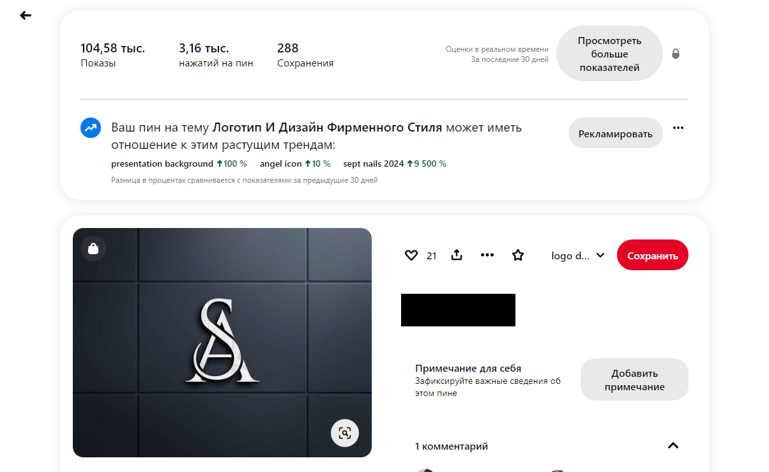This screenshot has width=769, height=472.
Task: Collapse the "1 комментарий" section
Action: pos(673,446)
